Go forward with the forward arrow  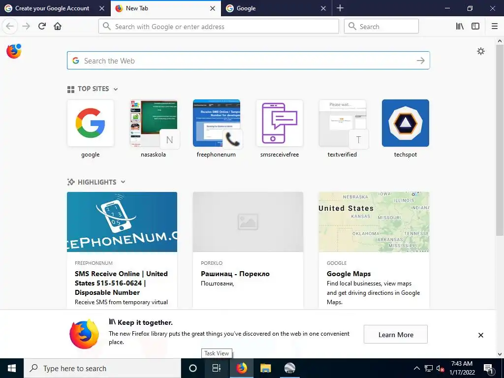point(26,26)
